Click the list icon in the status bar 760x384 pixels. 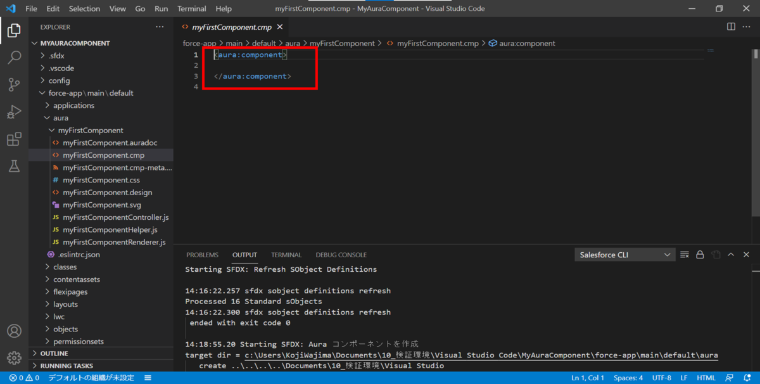[x=148, y=378]
